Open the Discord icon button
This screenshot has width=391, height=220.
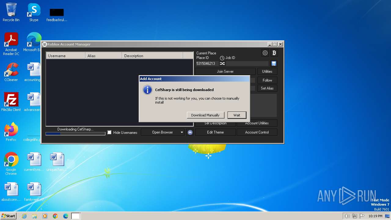point(190,132)
